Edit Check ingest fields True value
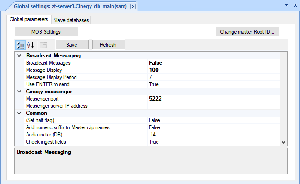The image size is (300, 184). [214, 142]
